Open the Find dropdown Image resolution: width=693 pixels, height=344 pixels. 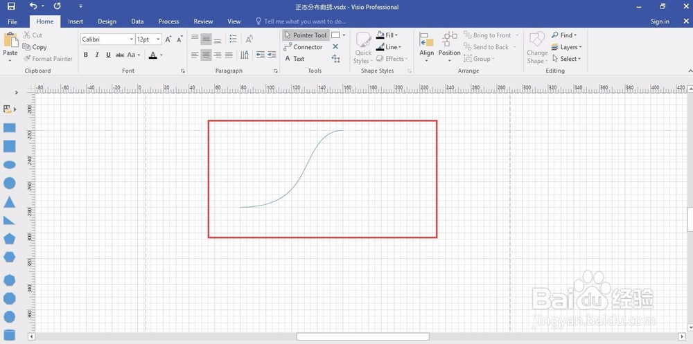coord(564,35)
